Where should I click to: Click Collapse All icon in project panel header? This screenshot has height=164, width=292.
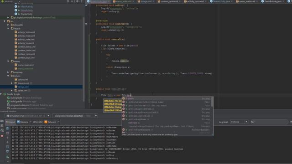click(x=72, y=1)
